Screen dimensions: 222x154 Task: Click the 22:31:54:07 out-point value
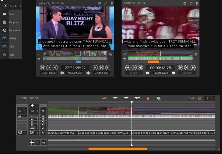[x=102, y=73]
